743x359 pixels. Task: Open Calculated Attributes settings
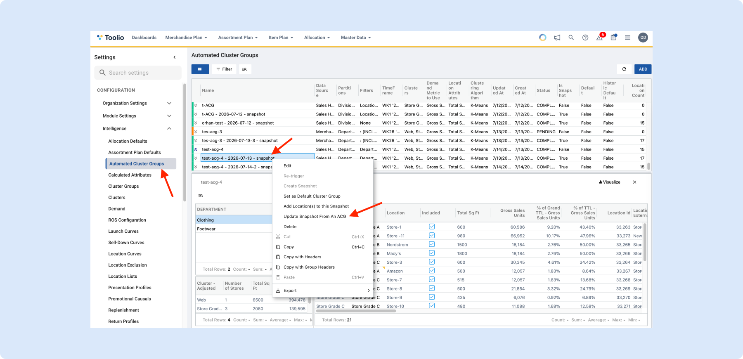[130, 175]
